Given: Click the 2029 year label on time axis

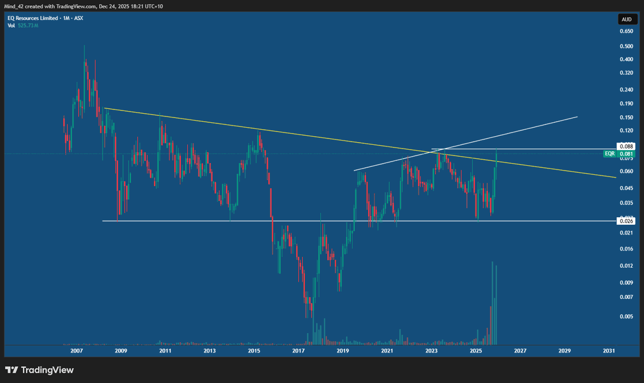Looking at the screenshot, I should click(565, 351).
